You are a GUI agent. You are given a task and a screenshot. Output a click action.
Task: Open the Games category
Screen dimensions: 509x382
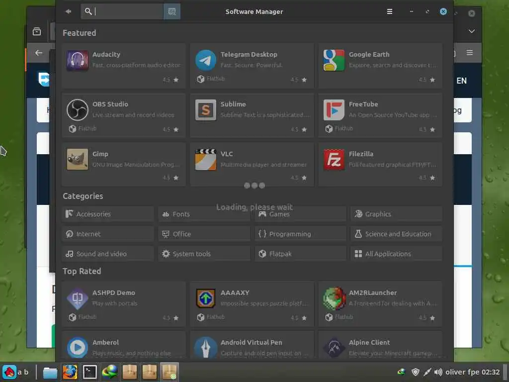click(x=300, y=214)
